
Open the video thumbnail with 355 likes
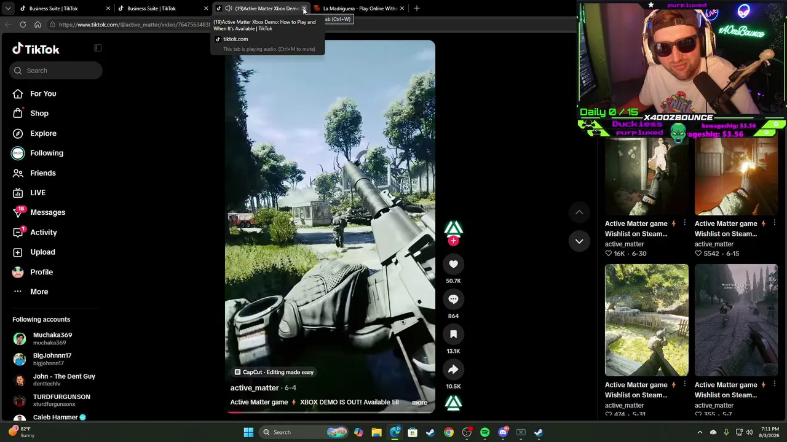pos(736,320)
